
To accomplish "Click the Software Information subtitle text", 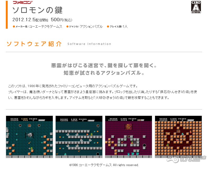I will (89, 44).
